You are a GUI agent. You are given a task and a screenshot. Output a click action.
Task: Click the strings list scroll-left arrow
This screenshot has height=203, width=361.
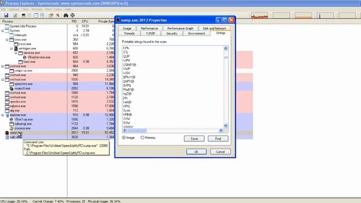click(x=125, y=130)
